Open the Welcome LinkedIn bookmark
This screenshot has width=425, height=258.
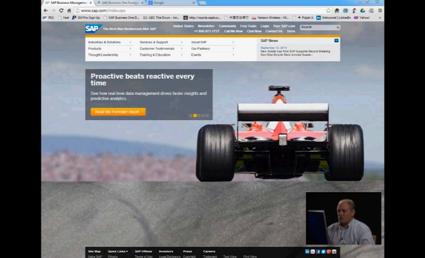(x=333, y=18)
